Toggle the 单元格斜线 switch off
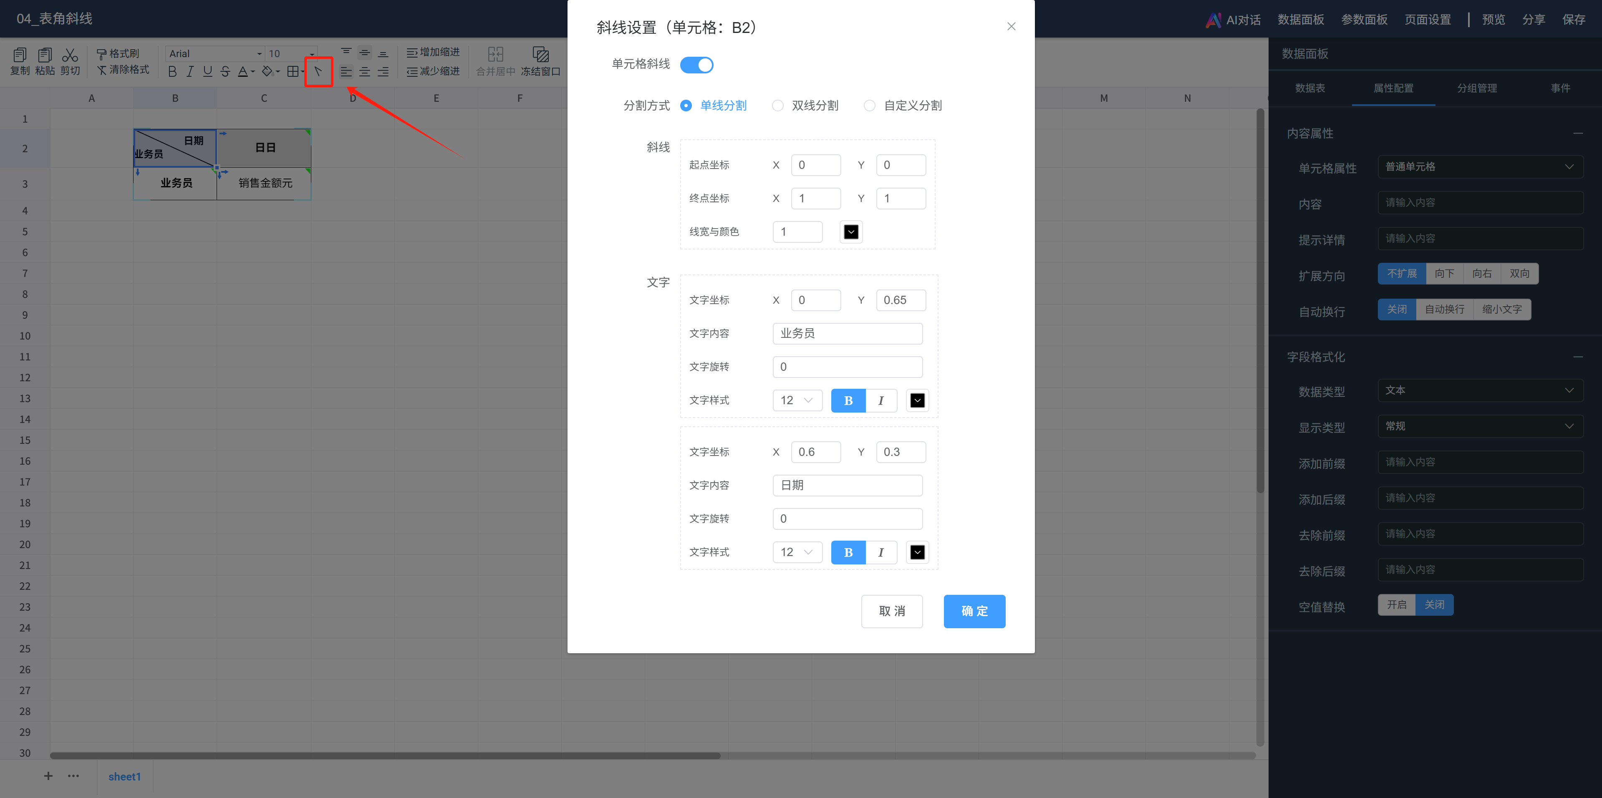The width and height of the screenshot is (1602, 798). coord(696,65)
